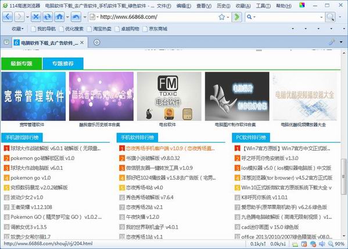348x249 pixels.
Task: Expand the search box history dropdown arrow
Action: [321, 17]
